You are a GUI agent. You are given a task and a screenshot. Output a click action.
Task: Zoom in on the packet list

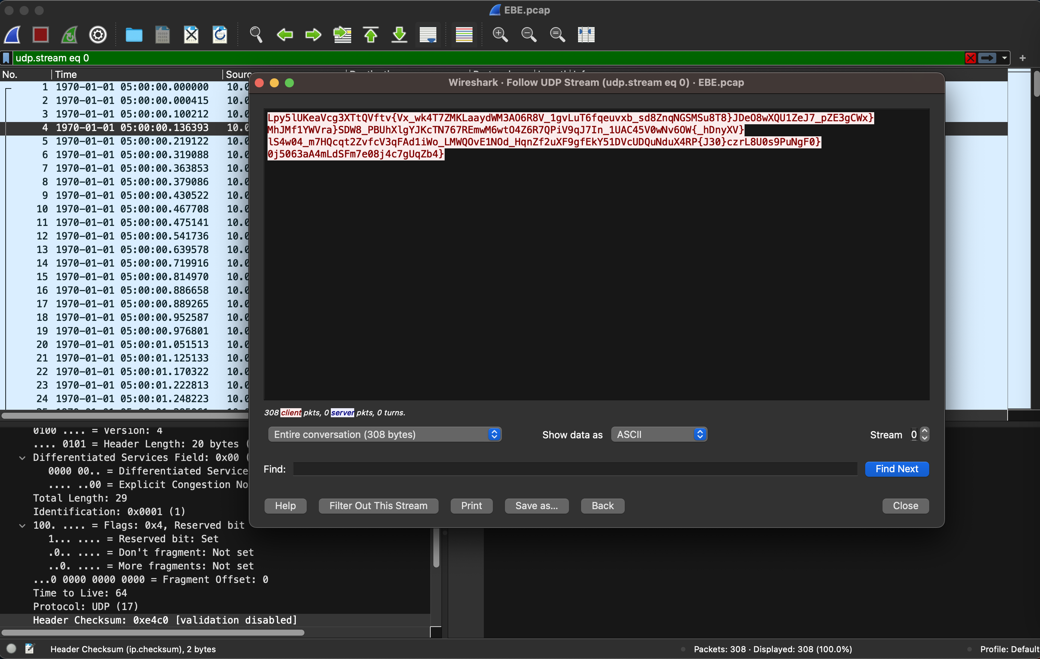(x=500, y=35)
